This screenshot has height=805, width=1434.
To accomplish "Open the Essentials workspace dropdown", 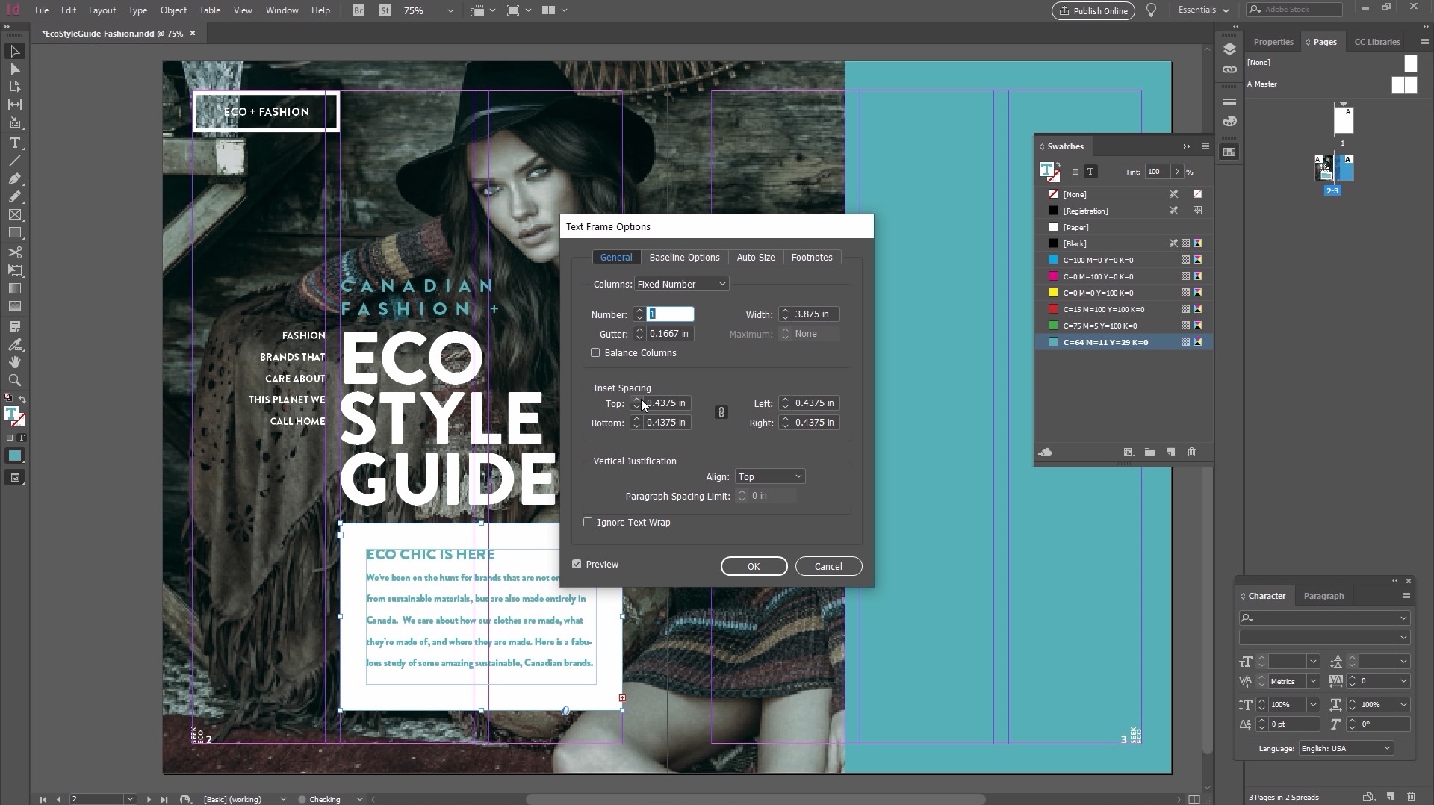I will coord(1202,10).
